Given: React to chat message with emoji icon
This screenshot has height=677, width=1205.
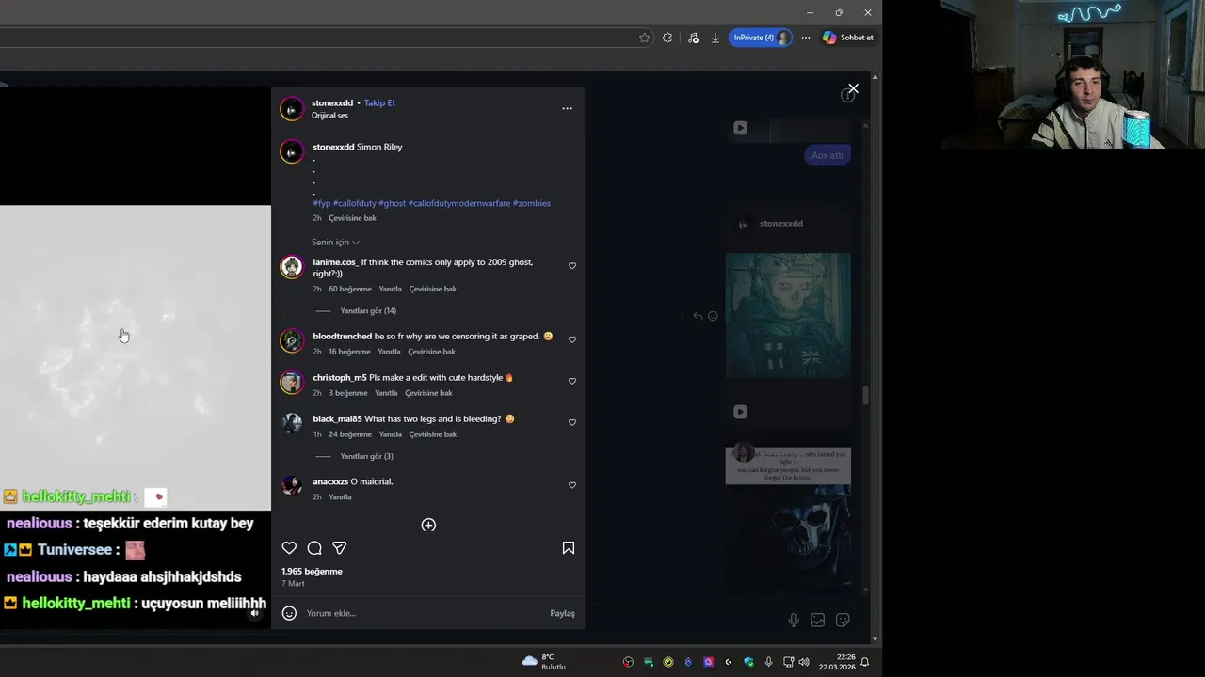Looking at the screenshot, I should 713,316.
